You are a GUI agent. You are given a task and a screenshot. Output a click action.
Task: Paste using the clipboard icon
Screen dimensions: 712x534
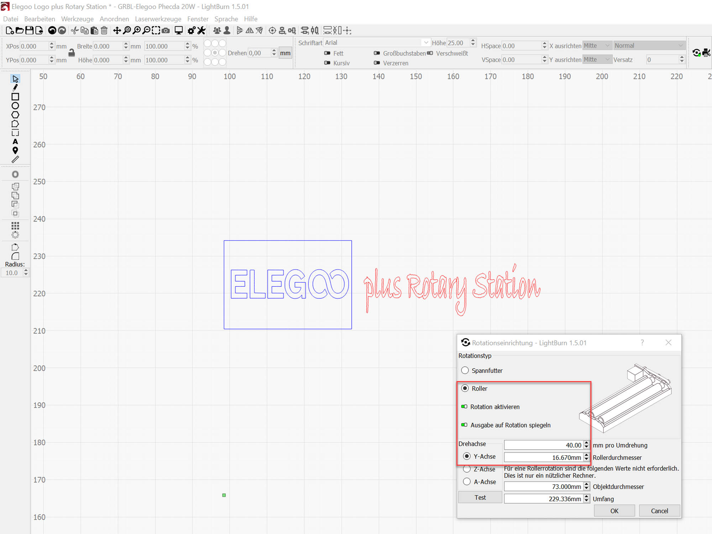(94, 31)
